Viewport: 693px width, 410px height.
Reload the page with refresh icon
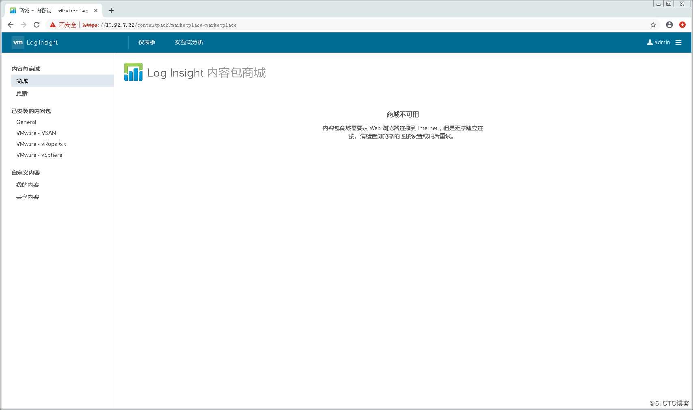pyautogui.click(x=37, y=25)
